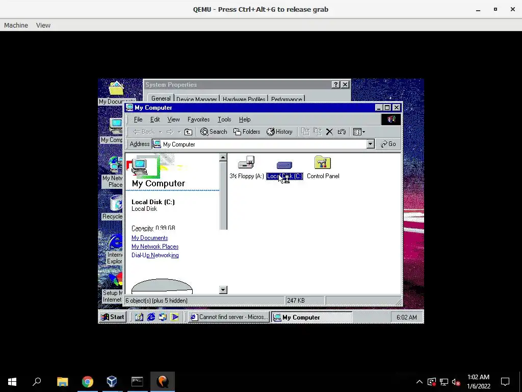522x392 pixels.
Task: Open the QEMU View menu
Action: coord(43,26)
